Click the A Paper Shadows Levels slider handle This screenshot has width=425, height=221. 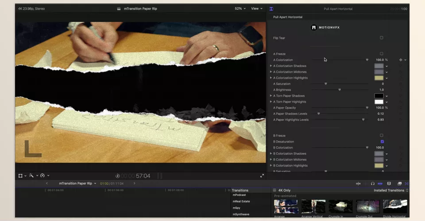point(319,114)
